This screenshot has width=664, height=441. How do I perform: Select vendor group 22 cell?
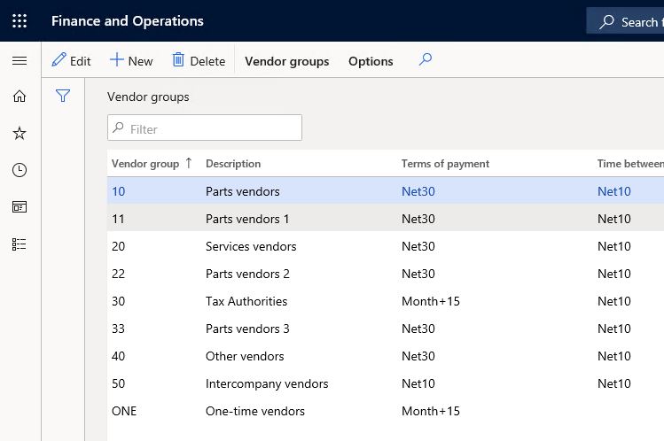tap(118, 274)
